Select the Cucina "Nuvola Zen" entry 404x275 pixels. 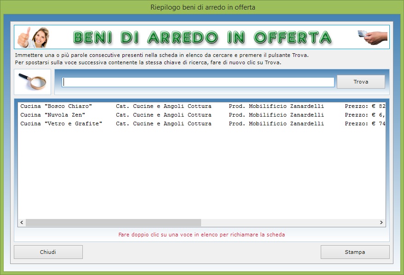[52, 115]
